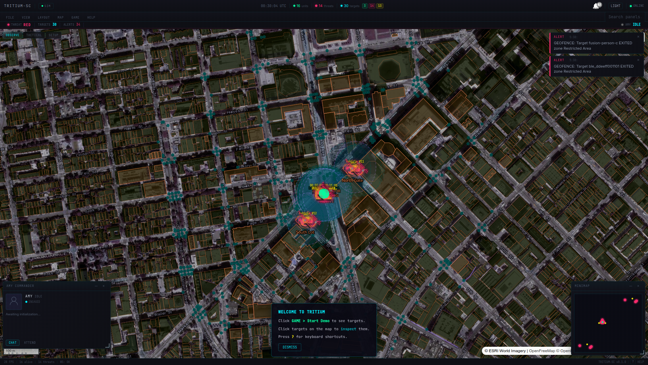Click the yellow 13 targets badge
This screenshot has width=648, height=365.
click(380, 6)
